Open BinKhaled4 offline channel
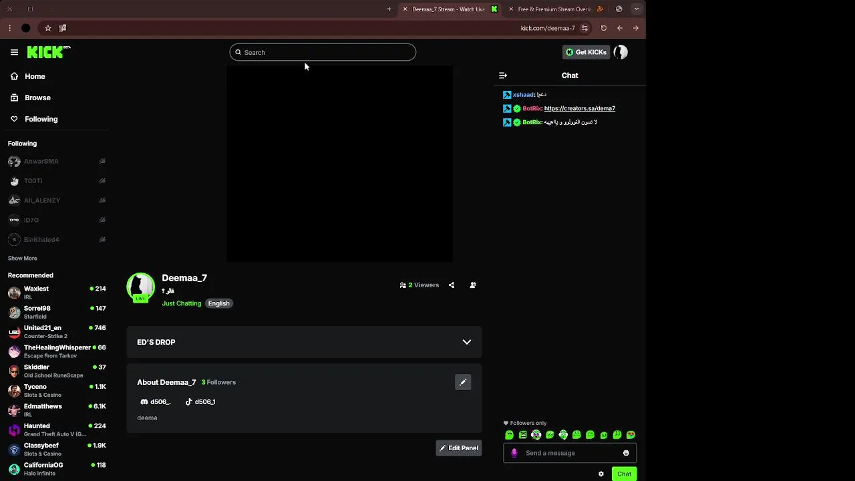Viewport: 855px width, 481px height. point(56,239)
